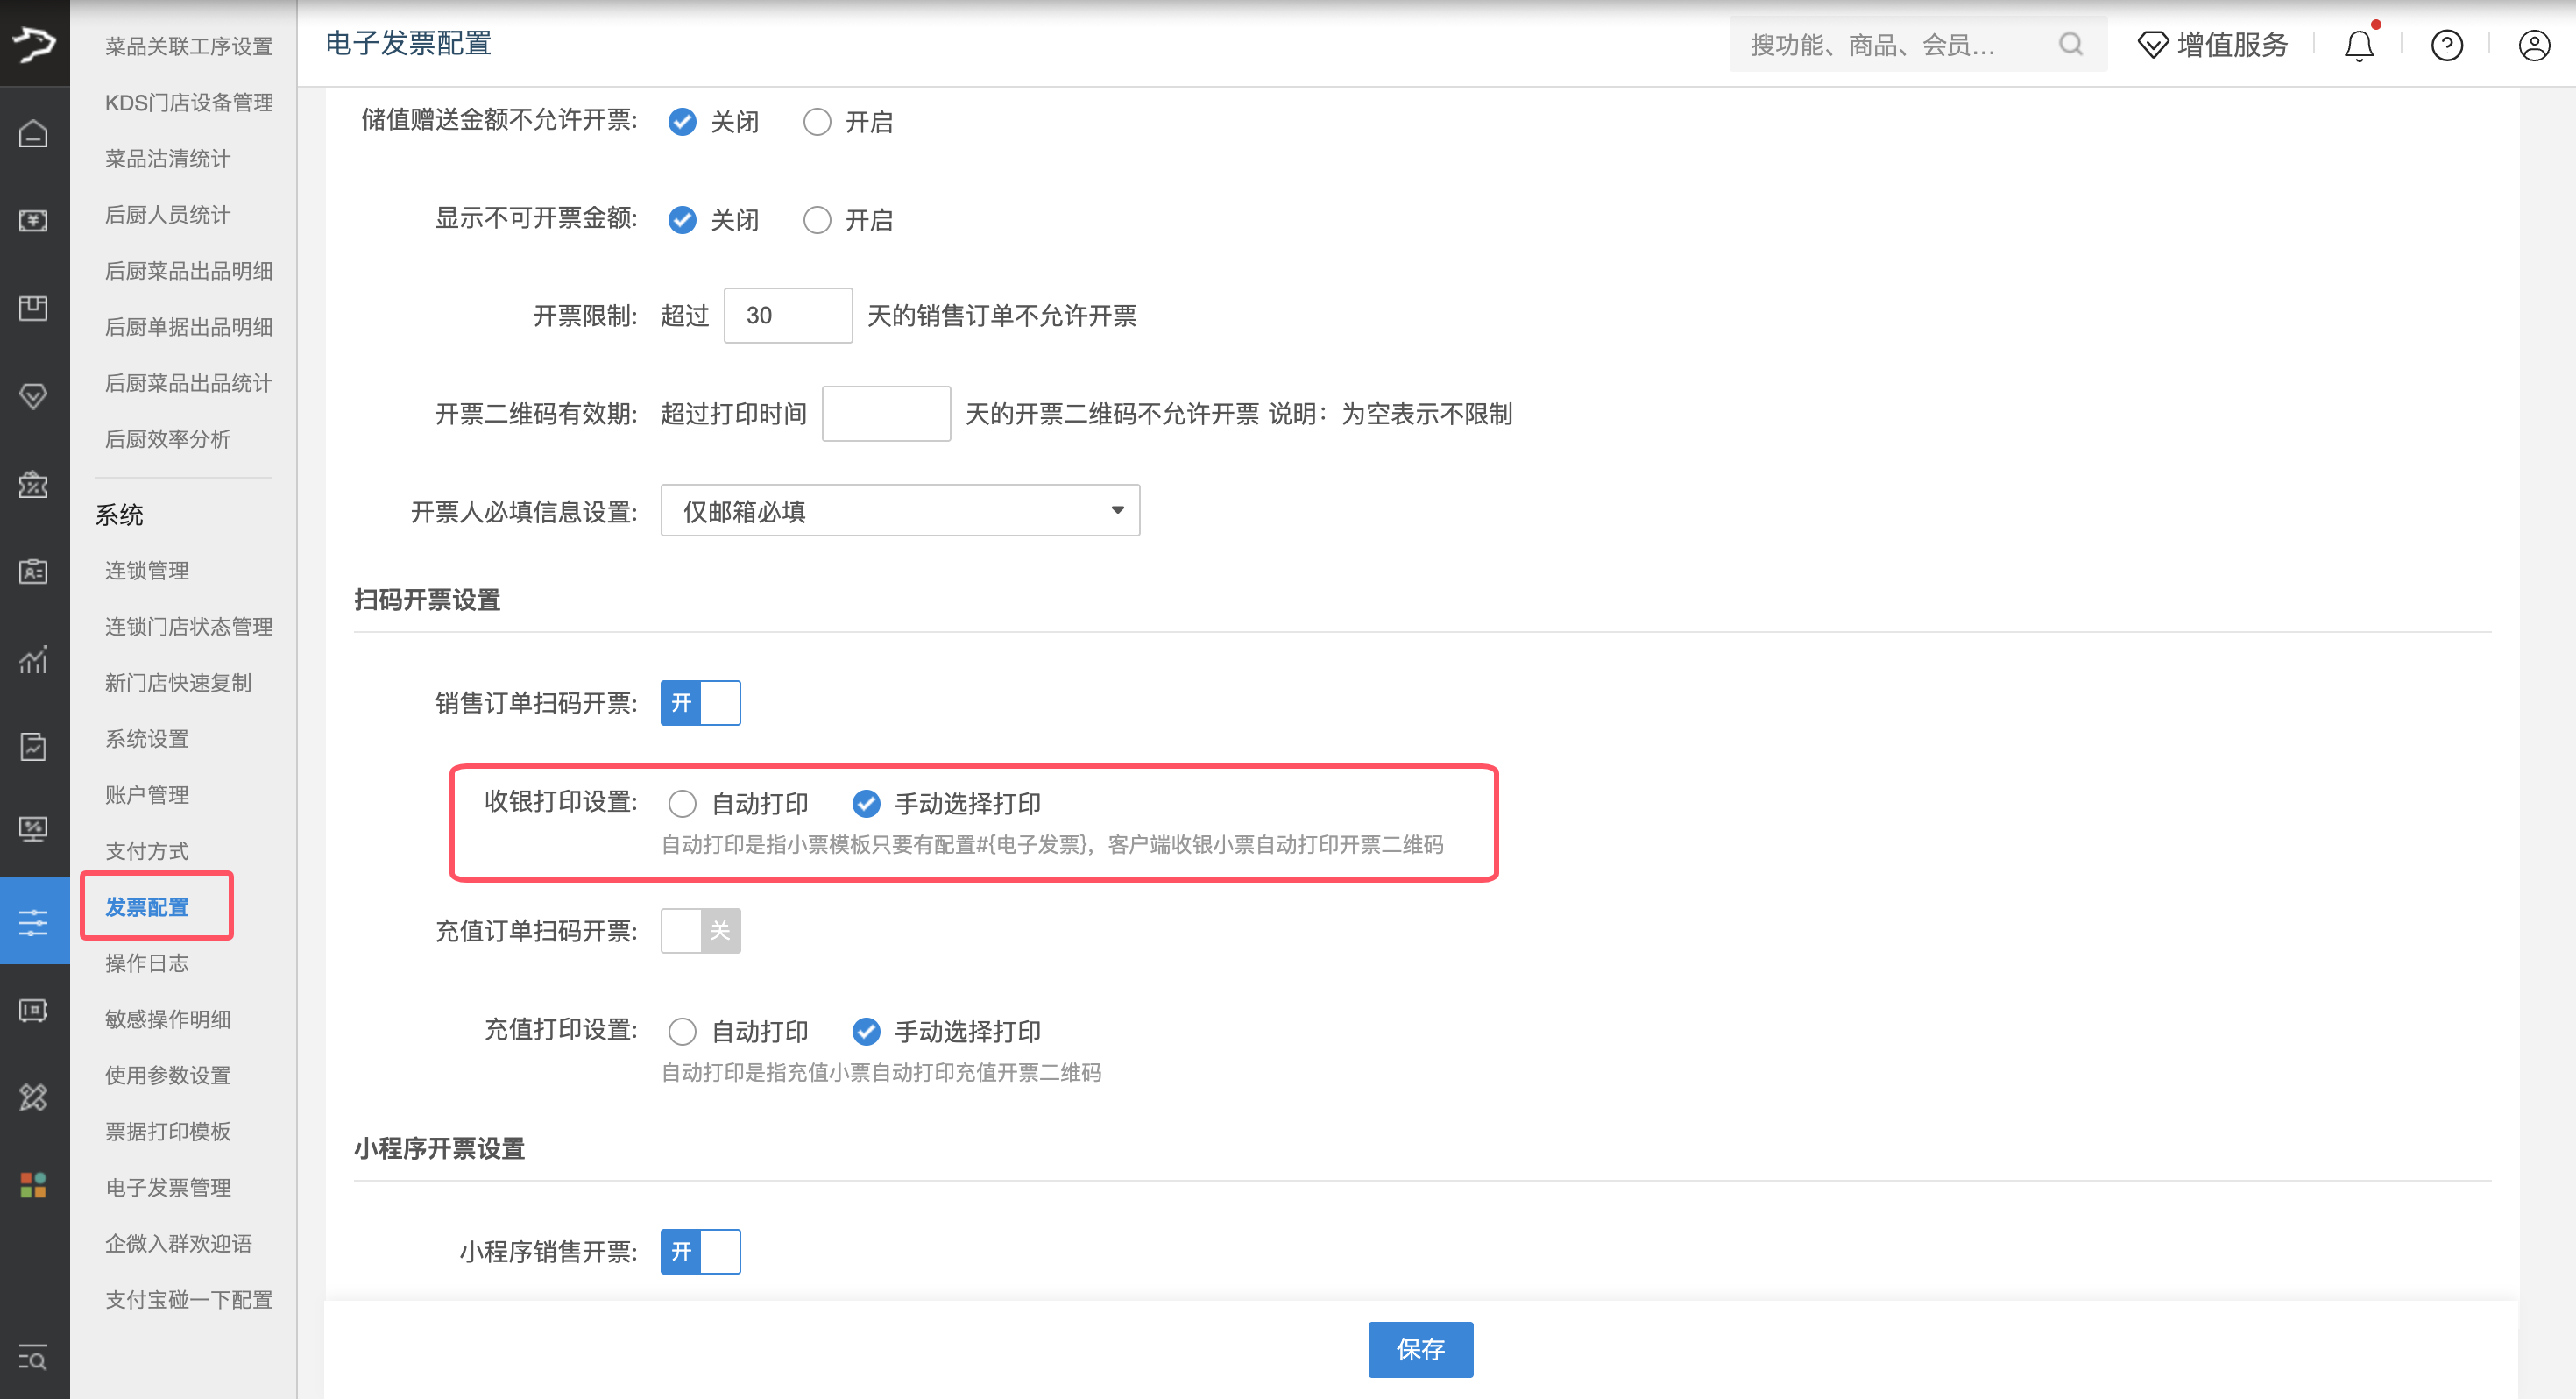Turn on the 充值订单扫码开票 toggle
The width and height of the screenshot is (2576, 1399).
700,931
